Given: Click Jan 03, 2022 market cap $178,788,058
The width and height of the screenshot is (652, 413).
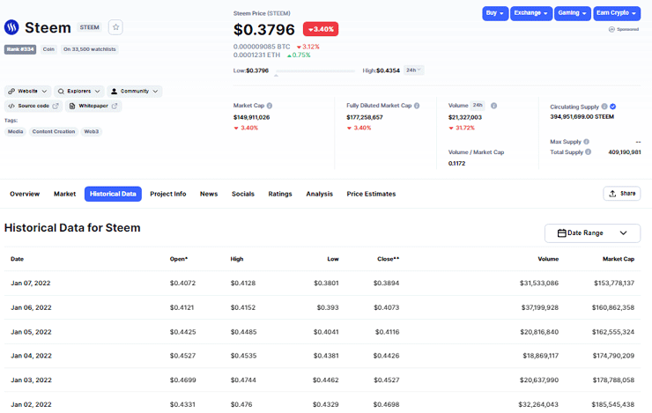Looking at the screenshot, I should (613, 380).
